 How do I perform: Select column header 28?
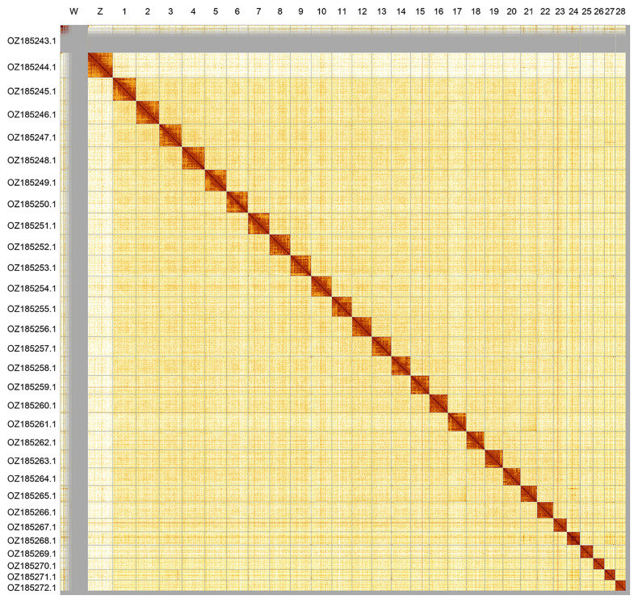620,11
